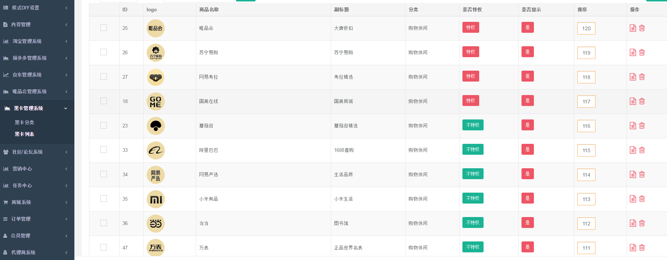Tick the checkbox for ID 25
Image resolution: width=667 pixels, height=260 pixels.
pyautogui.click(x=104, y=28)
